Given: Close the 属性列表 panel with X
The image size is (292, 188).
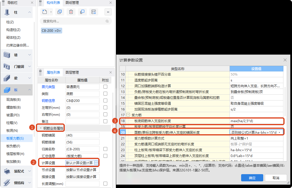Looking at the screenshot, I should click(111, 72).
